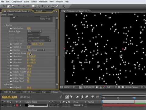Select the Puppet Pin tool

coord(64,6)
